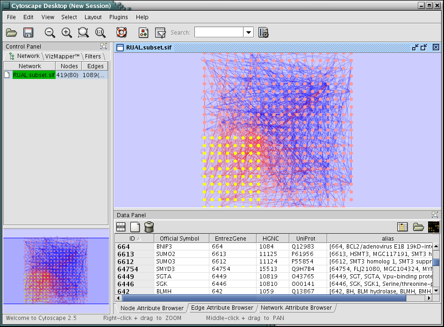Click inside the Search input field
444x327 pixels.
[219, 33]
